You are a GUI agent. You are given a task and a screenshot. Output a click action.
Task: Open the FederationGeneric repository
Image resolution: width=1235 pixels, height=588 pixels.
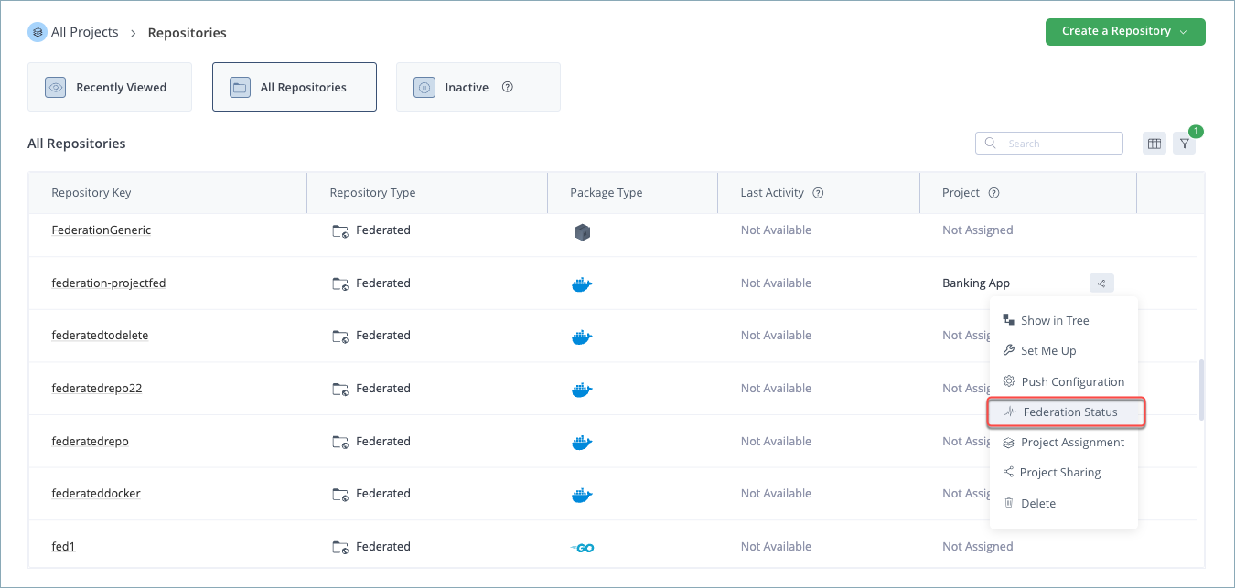point(101,230)
